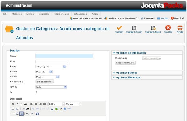Open the Acceso Público dropdown
Viewport: 187px width, 121px height.
tap(47, 77)
